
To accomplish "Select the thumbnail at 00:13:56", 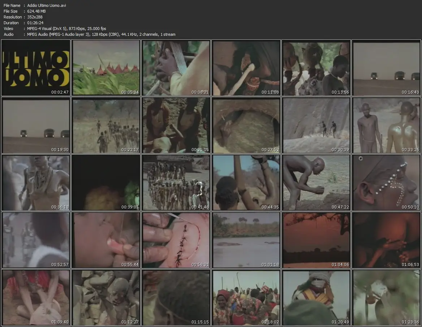I will click(x=316, y=68).
